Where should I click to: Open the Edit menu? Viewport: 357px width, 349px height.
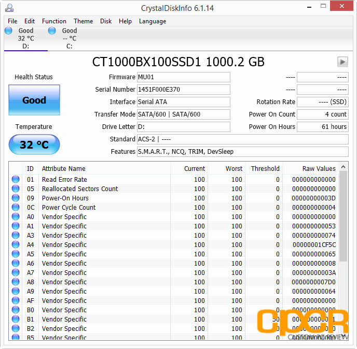click(x=30, y=21)
